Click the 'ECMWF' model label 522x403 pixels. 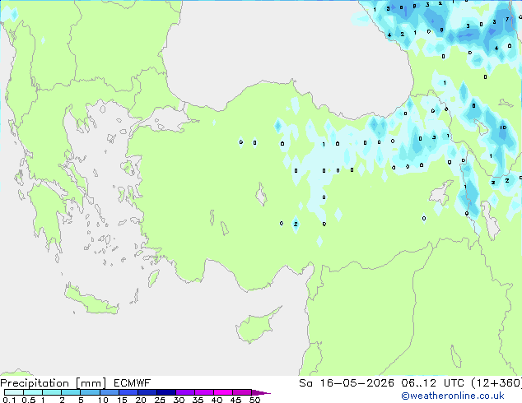[133, 383]
